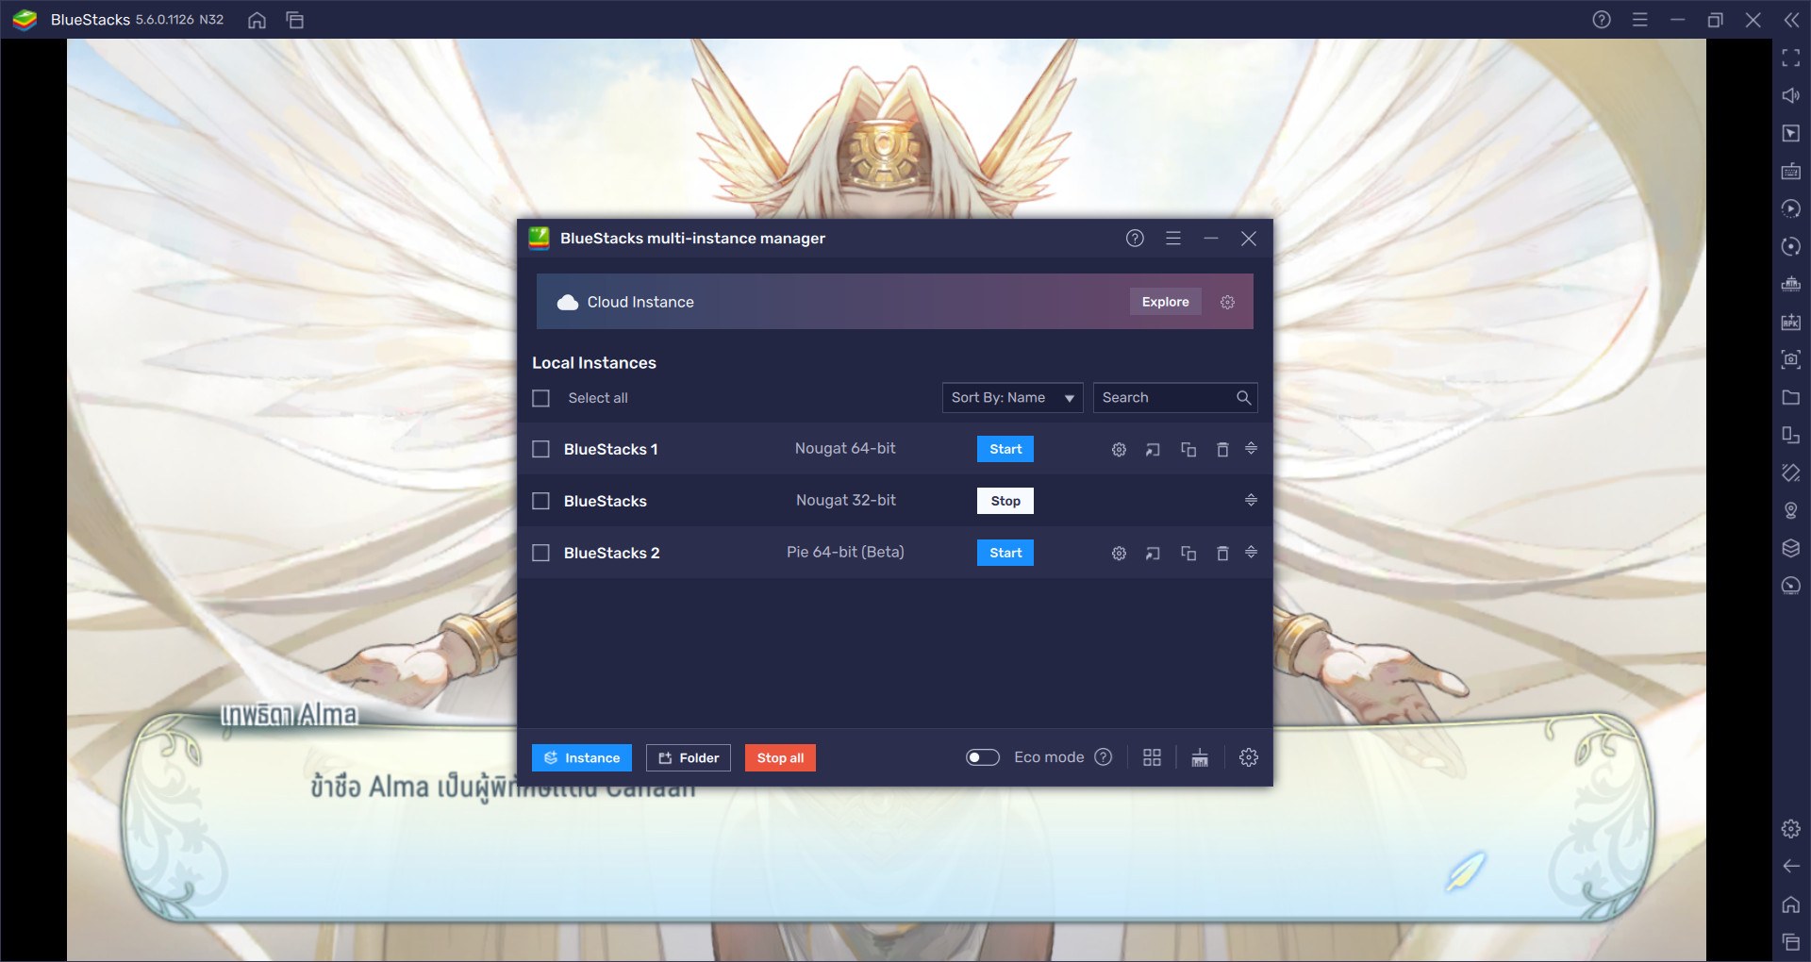Check the BlueStacks 2 checkbox

coord(541,553)
